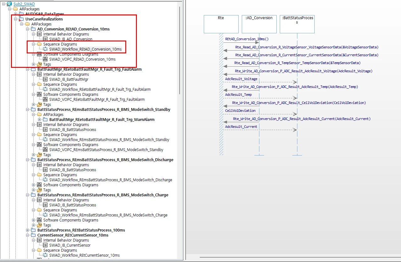This screenshot has height=262, width=401.
Task: Click the Rte_Write AdcResult_Voltage(AdcResult_Voltage) message label
Action: click(304, 71)
